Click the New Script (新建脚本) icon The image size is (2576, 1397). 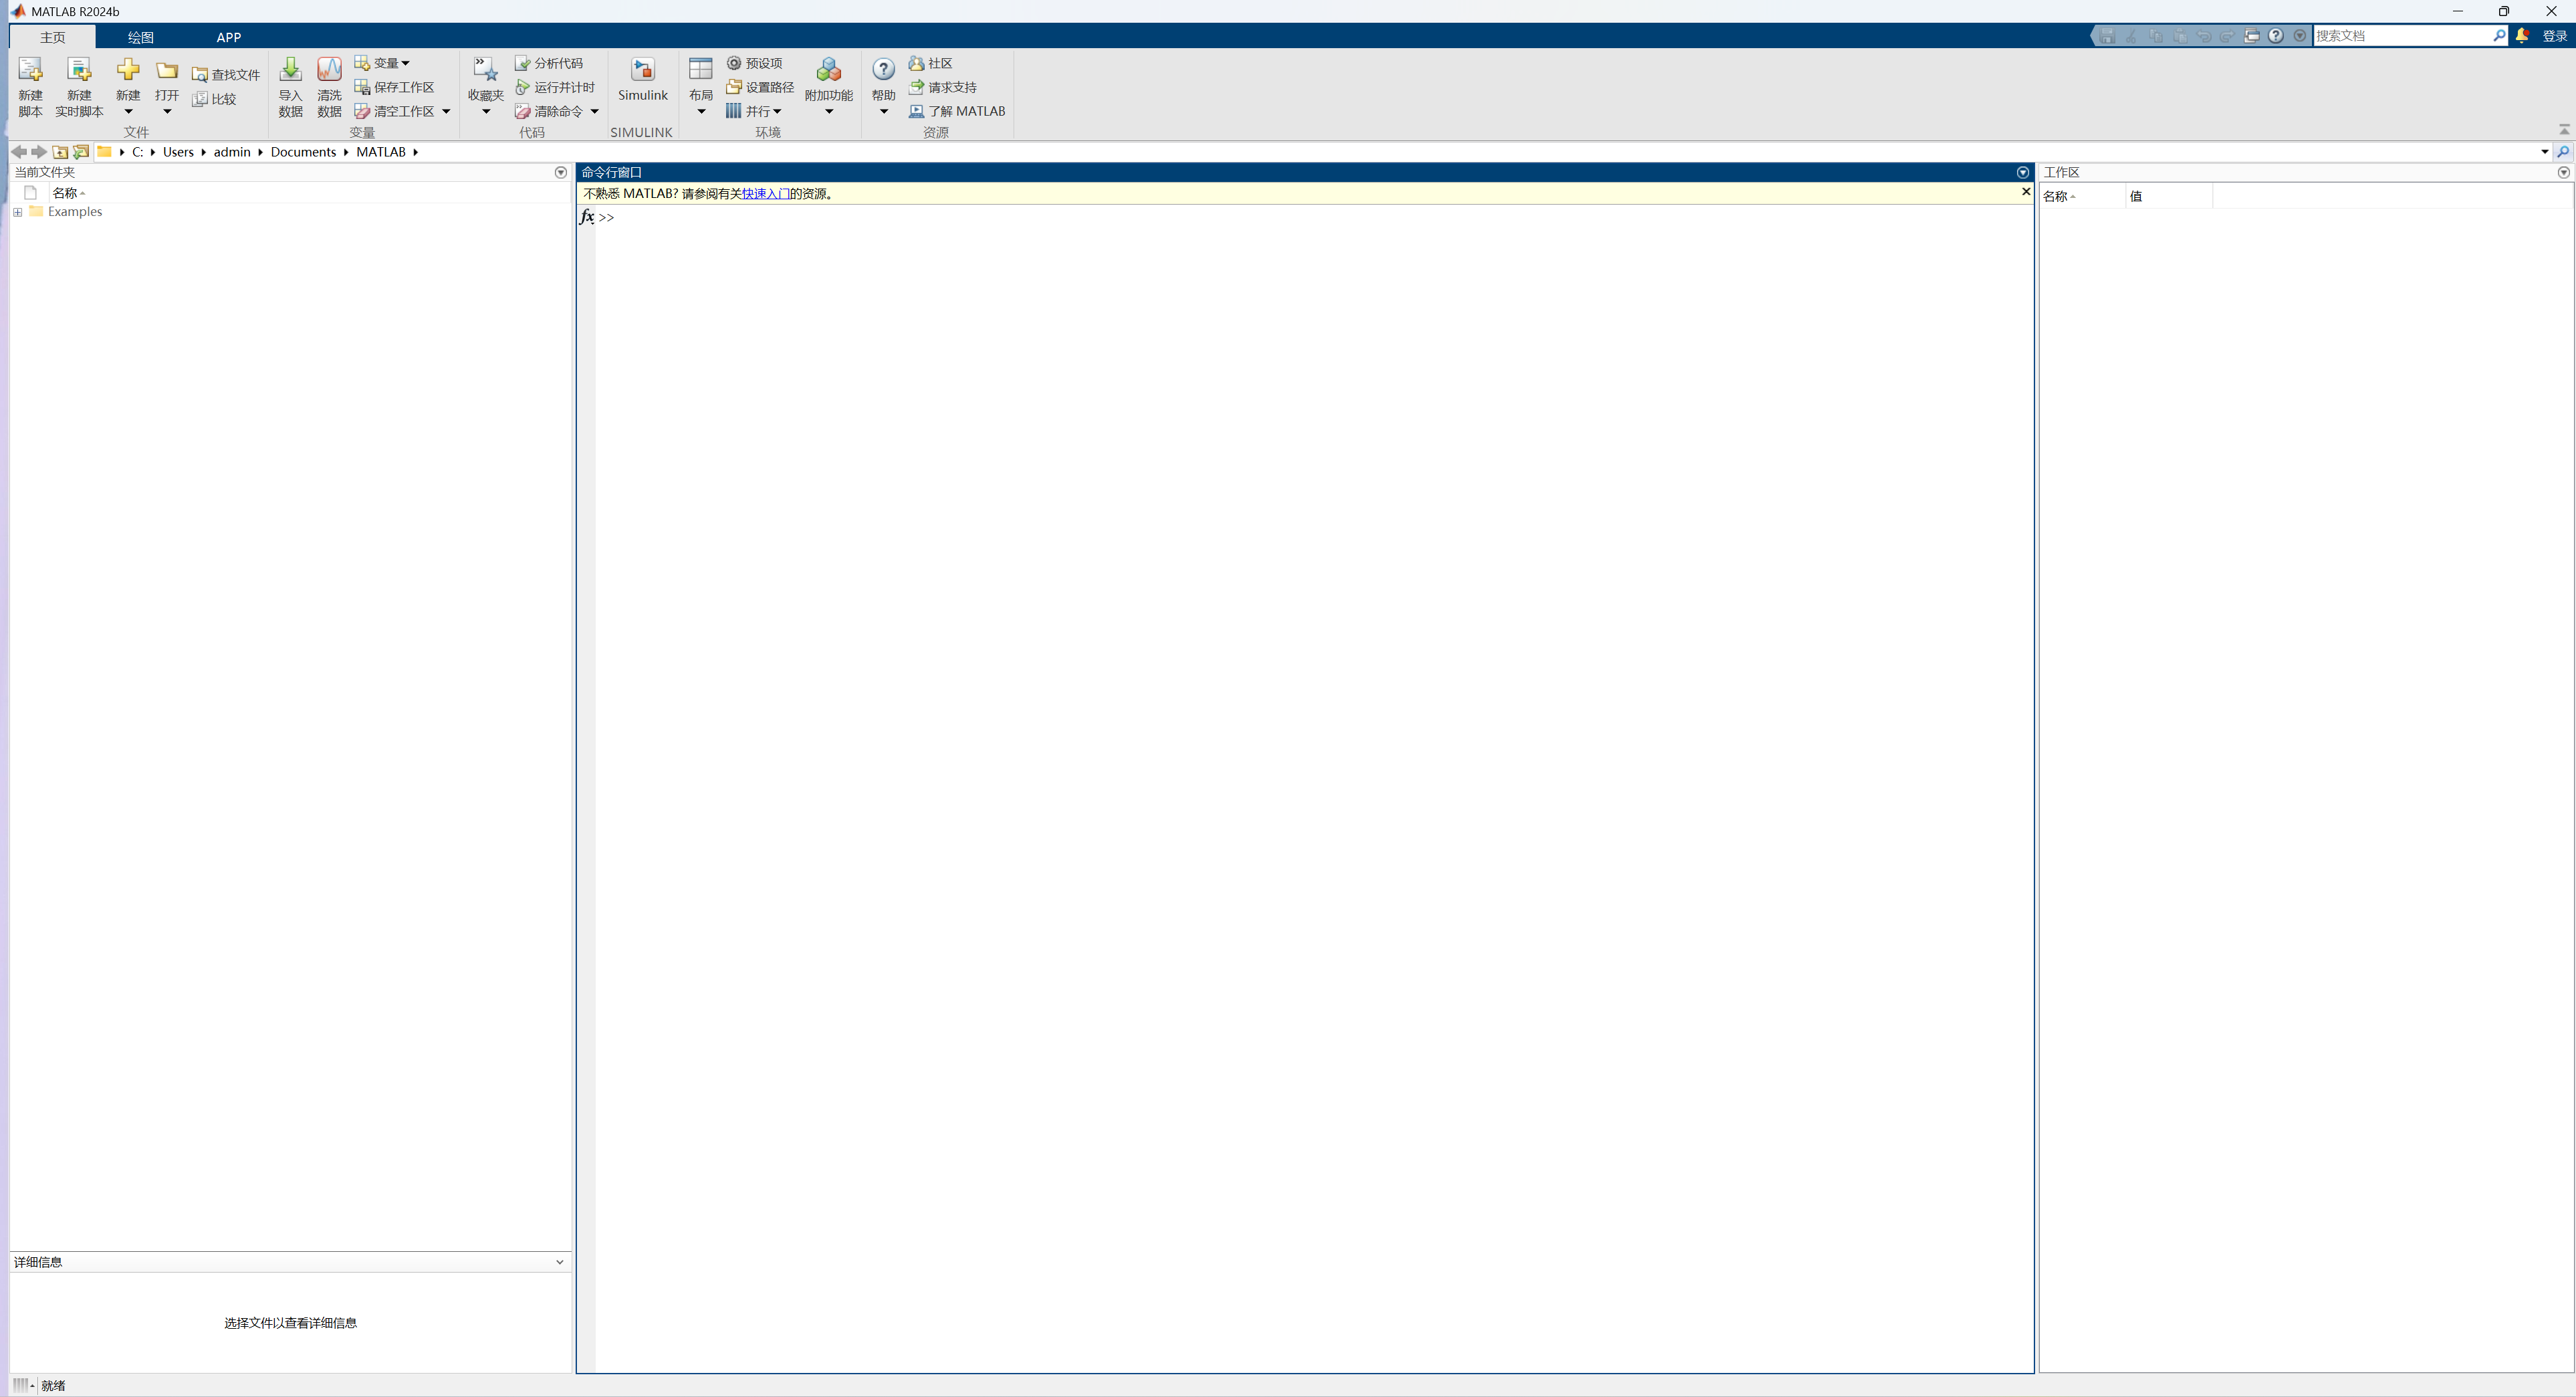click(x=30, y=70)
